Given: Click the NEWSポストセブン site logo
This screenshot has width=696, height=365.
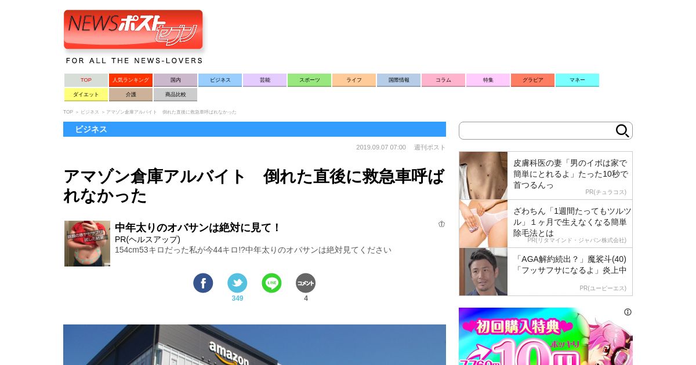Looking at the screenshot, I should 133,30.
